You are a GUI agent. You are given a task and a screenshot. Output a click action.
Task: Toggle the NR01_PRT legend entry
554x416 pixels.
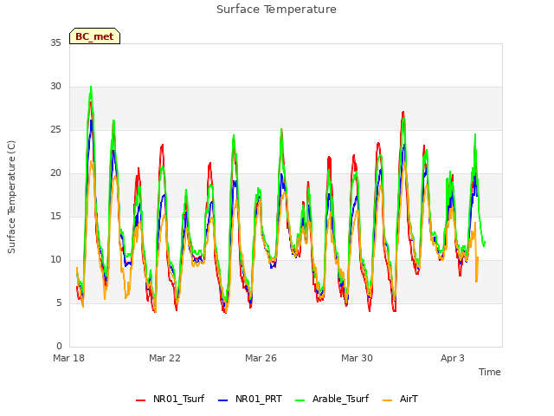tap(250, 399)
